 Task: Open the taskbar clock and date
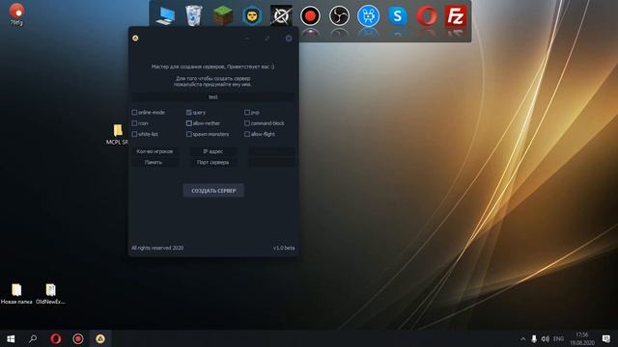pos(582,338)
